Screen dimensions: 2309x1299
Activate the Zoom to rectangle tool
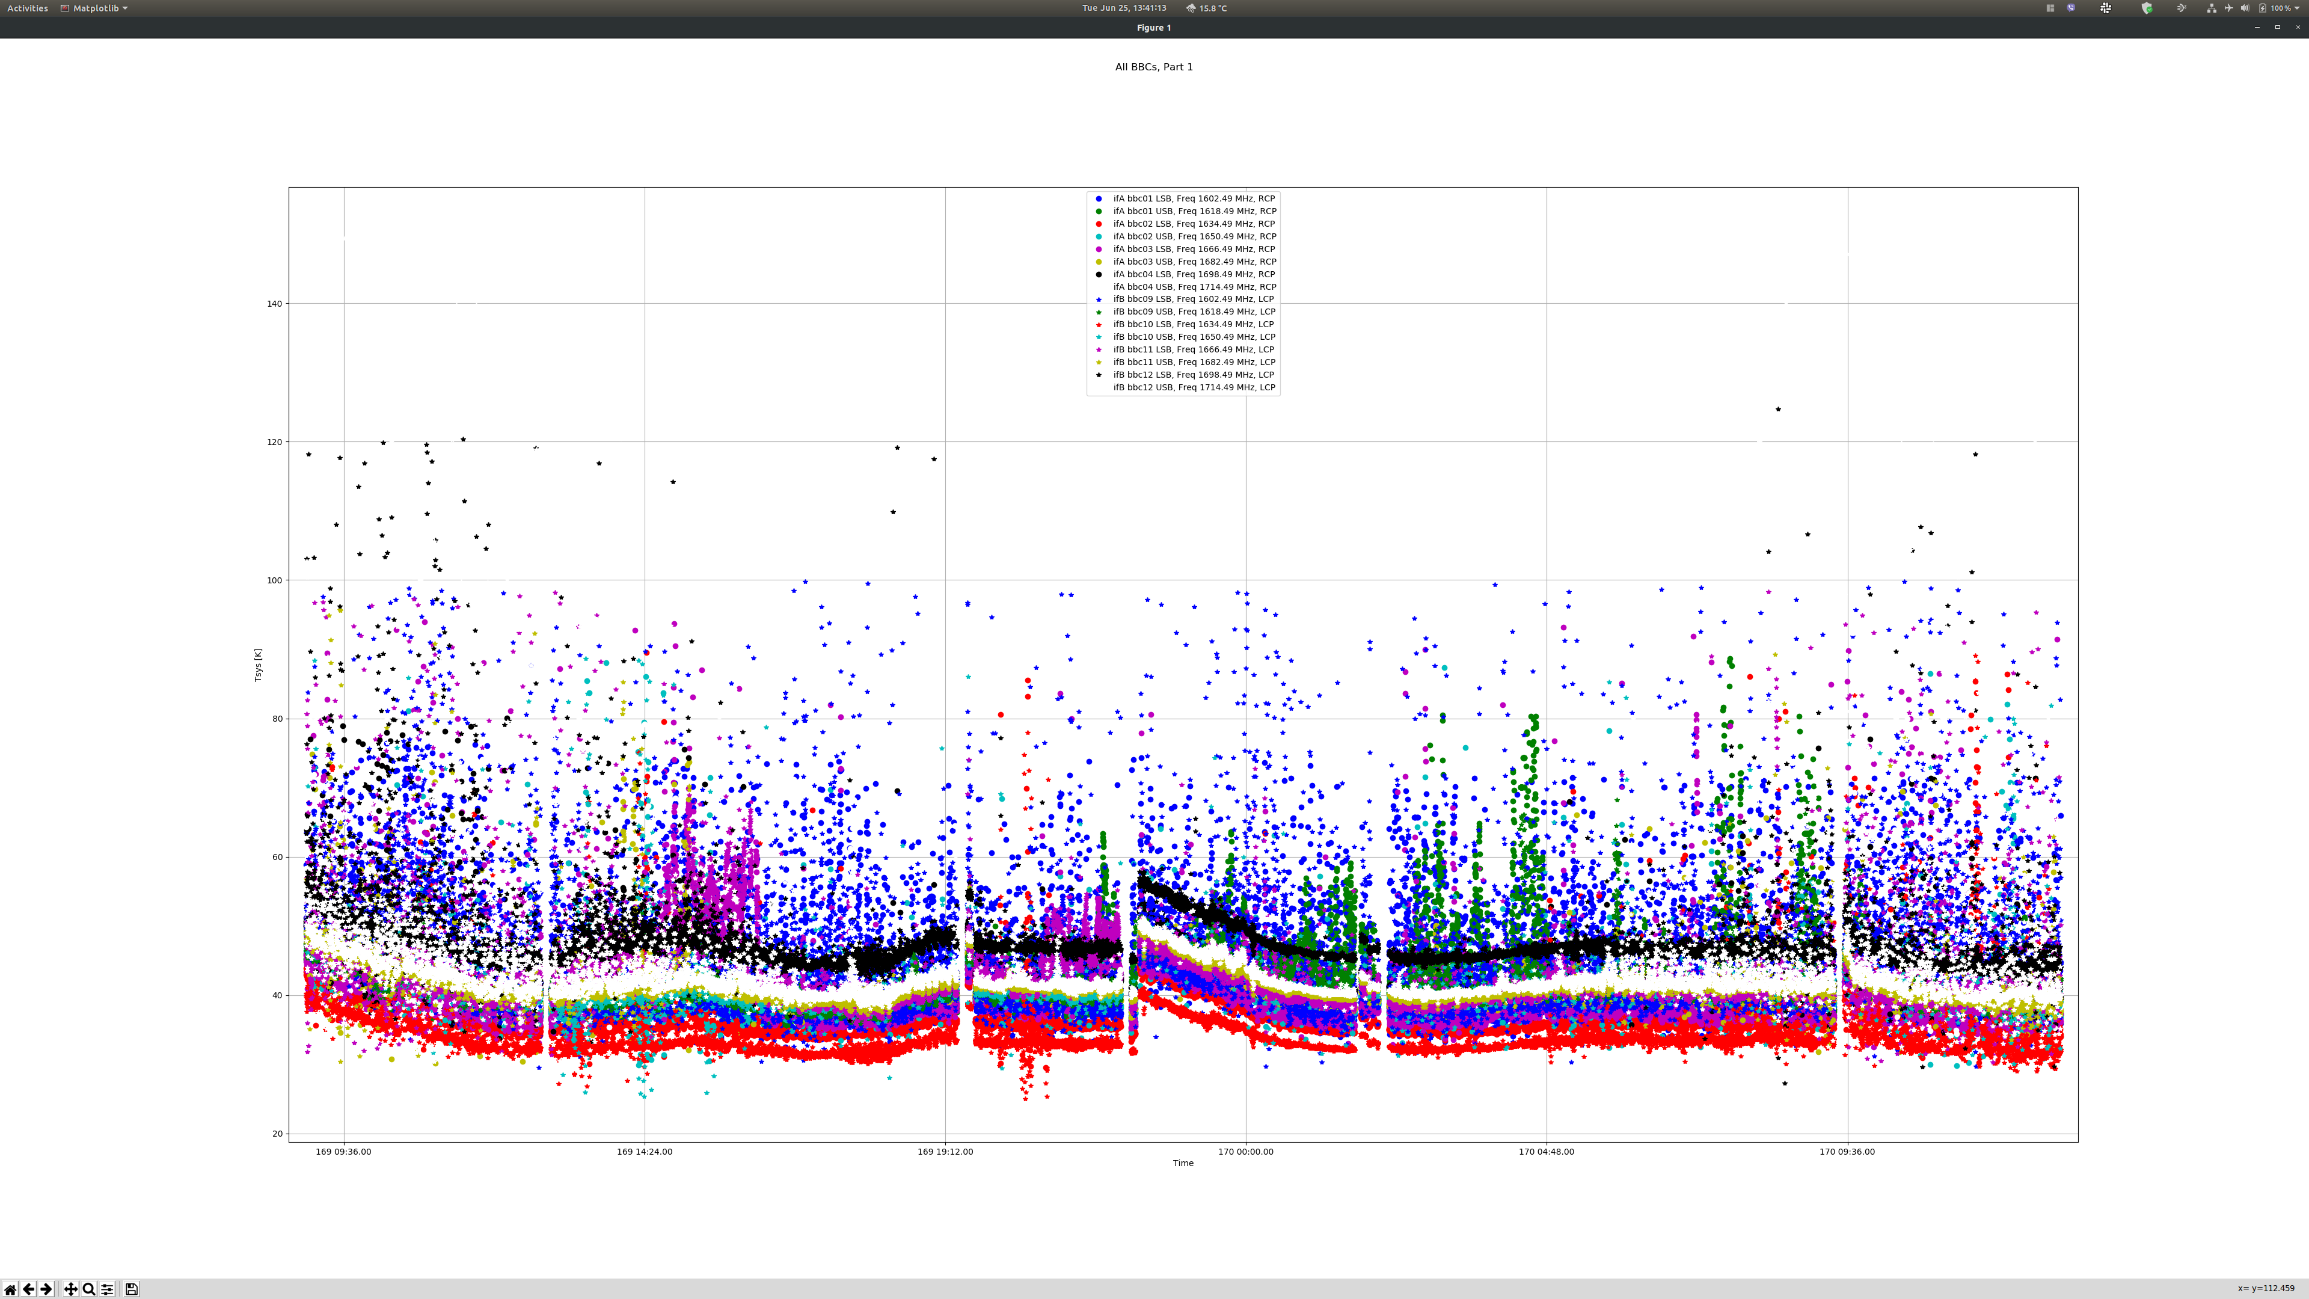[89, 1289]
